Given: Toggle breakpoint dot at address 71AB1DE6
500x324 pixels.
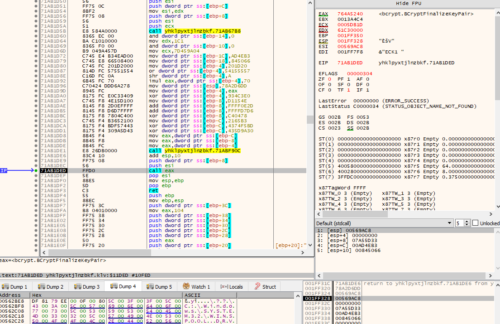Looking at the screenshot, I should 36,156.
